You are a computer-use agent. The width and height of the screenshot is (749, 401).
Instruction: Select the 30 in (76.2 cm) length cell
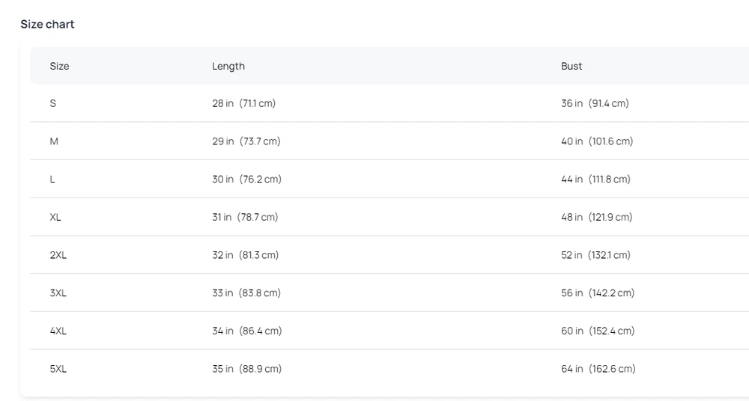[246, 180]
